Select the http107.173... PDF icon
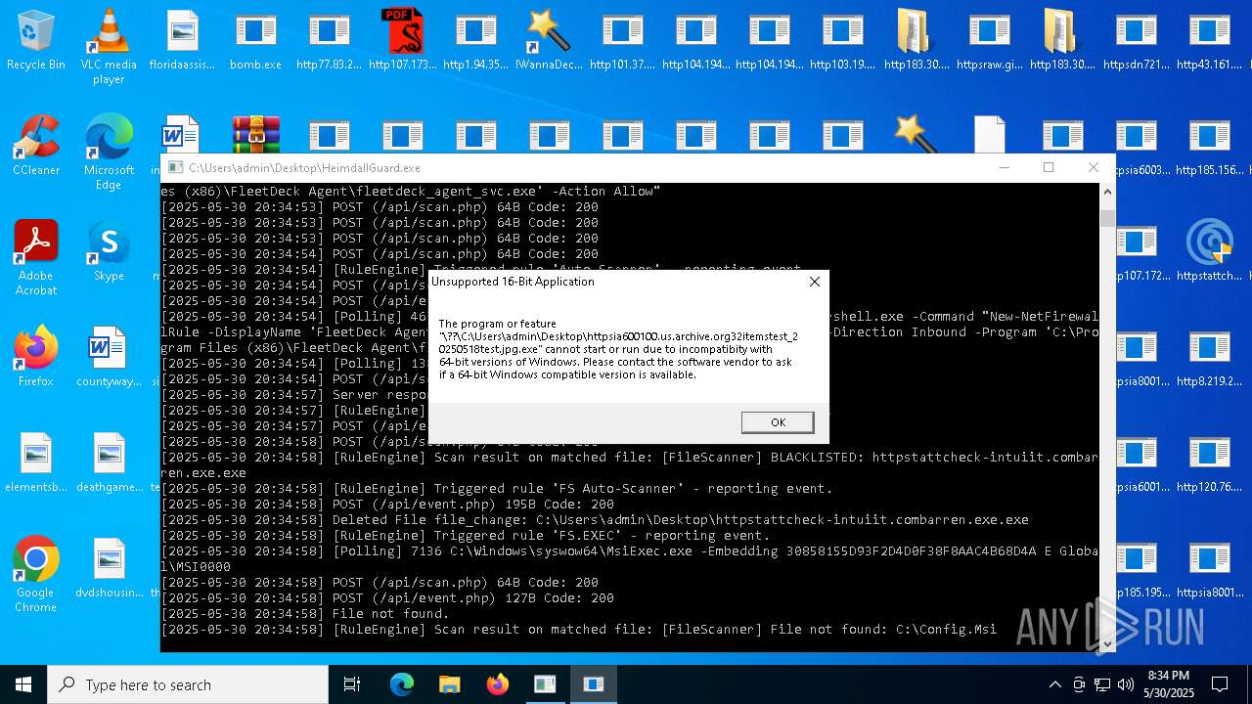Viewport: 1252px width, 704px height. [x=402, y=41]
